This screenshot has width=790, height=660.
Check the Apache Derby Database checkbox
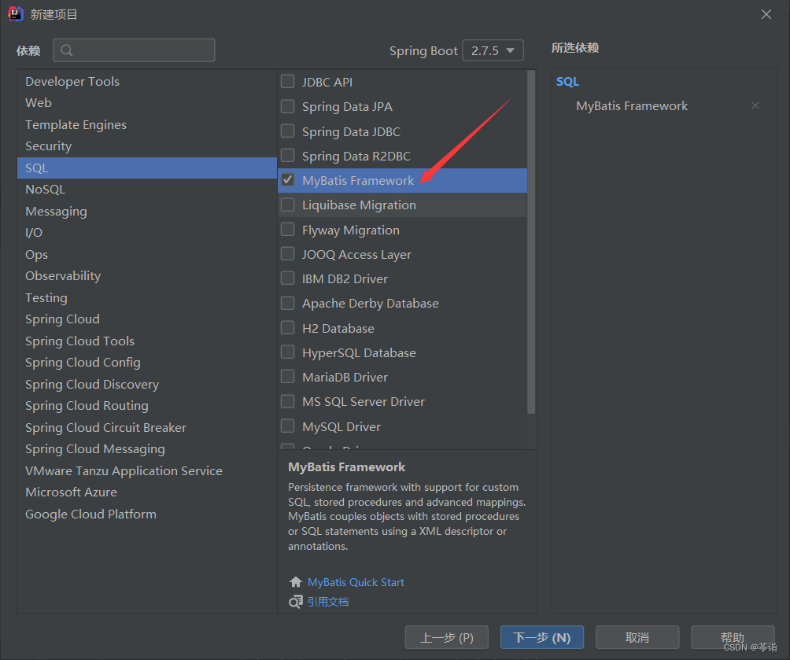288,303
